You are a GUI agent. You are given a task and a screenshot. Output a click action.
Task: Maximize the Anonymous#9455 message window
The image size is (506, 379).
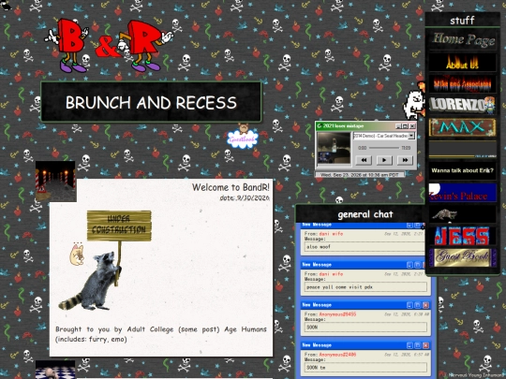pos(417,305)
